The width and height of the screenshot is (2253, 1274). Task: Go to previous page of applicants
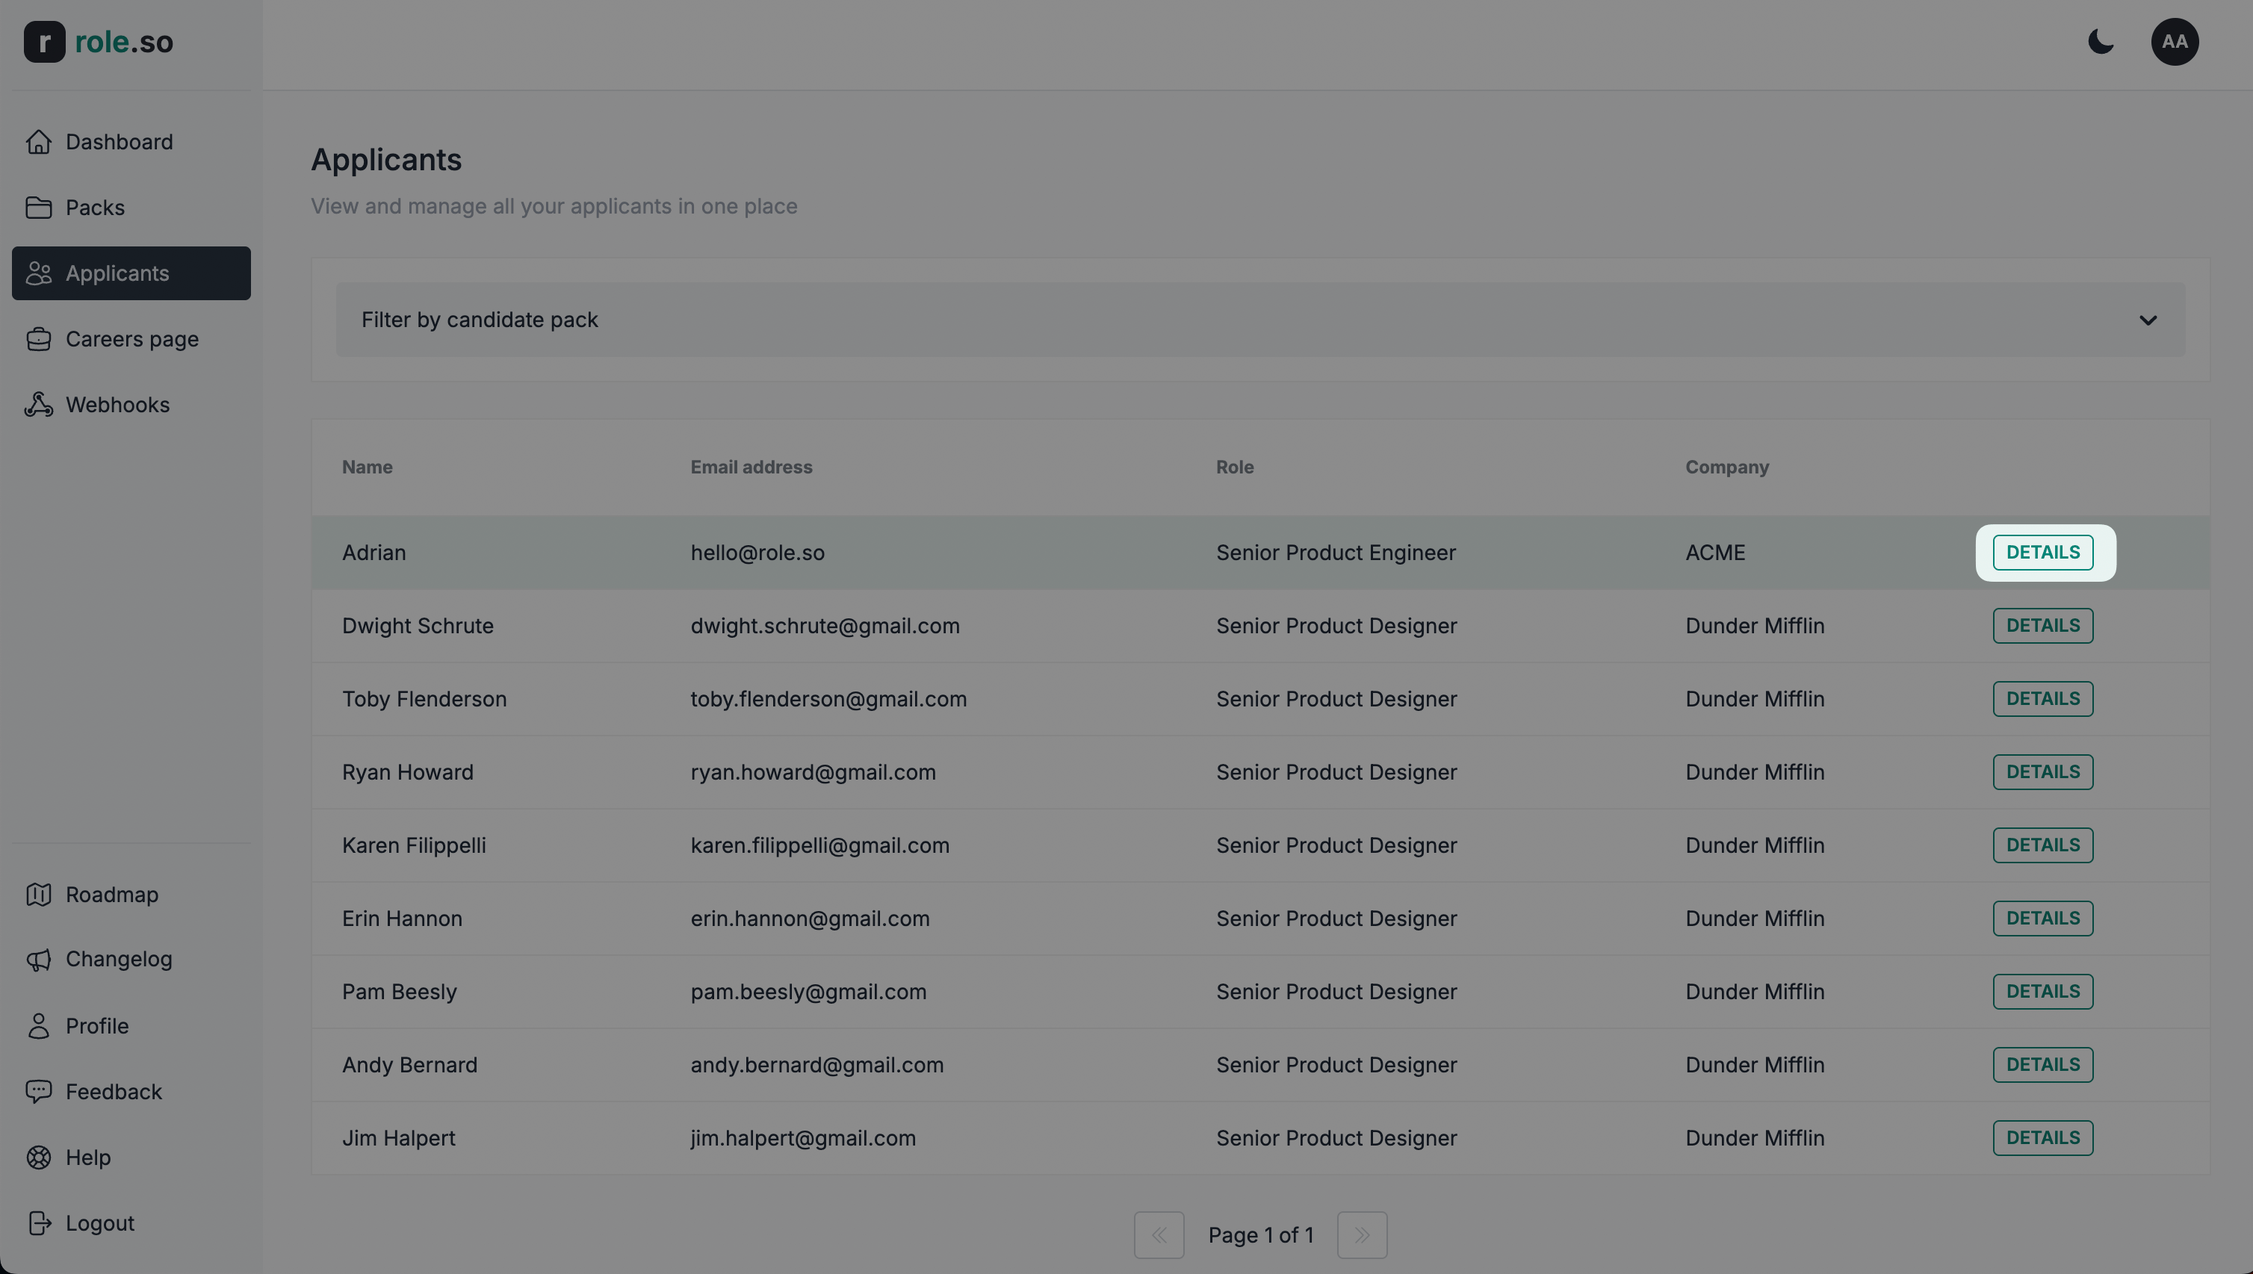click(x=1159, y=1234)
